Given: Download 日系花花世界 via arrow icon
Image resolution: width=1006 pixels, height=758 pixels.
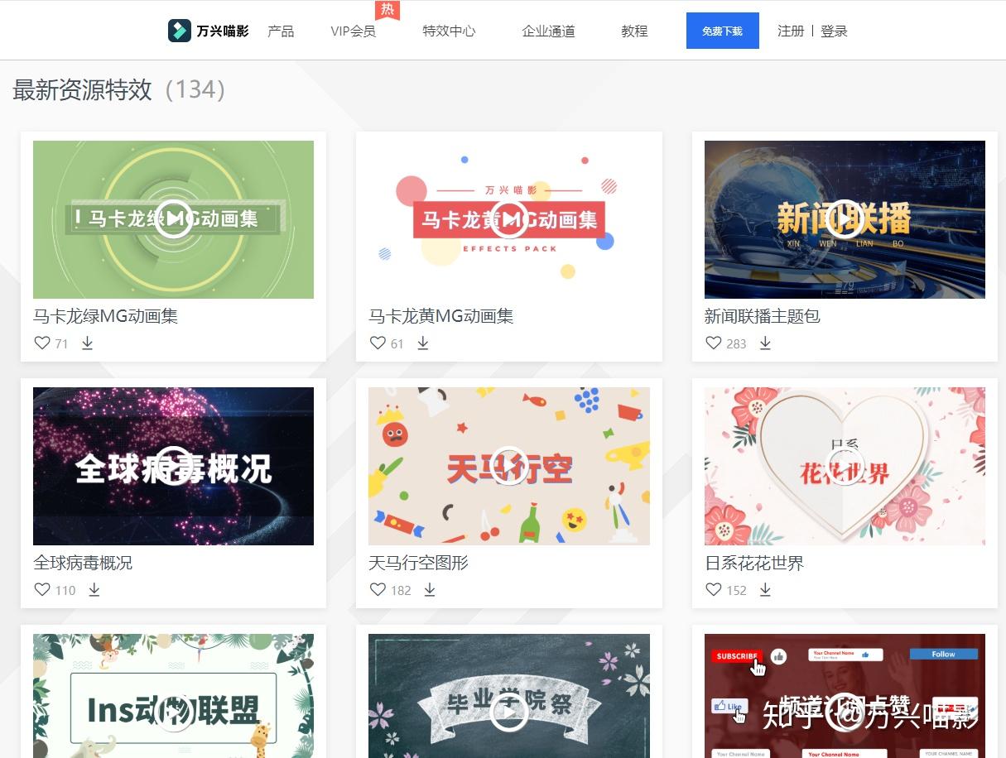Looking at the screenshot, I should click(x=765, y=589).
